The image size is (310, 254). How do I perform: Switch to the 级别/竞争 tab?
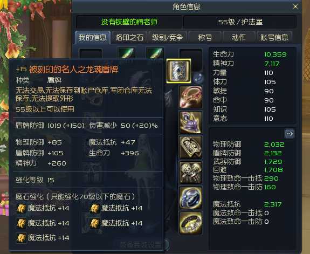pos(168,37)
